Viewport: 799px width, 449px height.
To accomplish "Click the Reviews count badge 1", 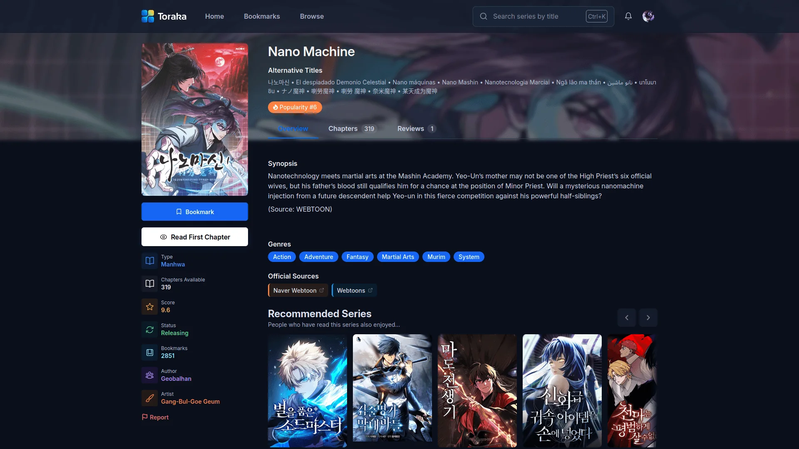I will point(432,129).
